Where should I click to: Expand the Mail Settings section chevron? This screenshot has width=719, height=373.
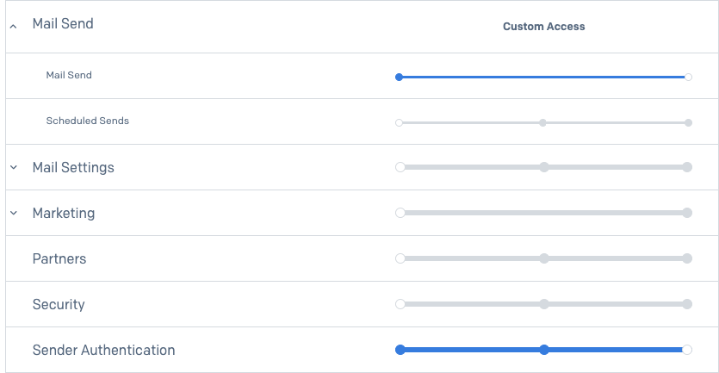tap(13, 167)
